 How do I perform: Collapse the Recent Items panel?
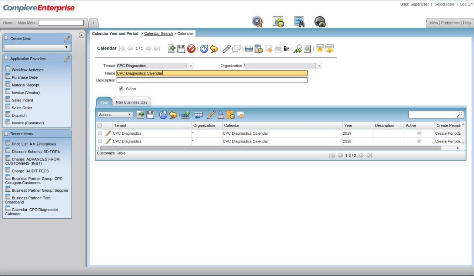(6, 134)
